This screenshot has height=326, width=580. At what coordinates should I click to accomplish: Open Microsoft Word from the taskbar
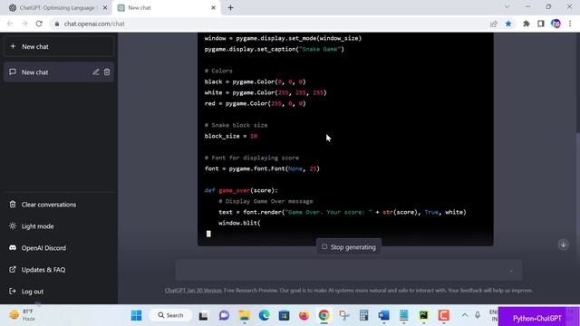pyautogui.click(x=384, y=315)
